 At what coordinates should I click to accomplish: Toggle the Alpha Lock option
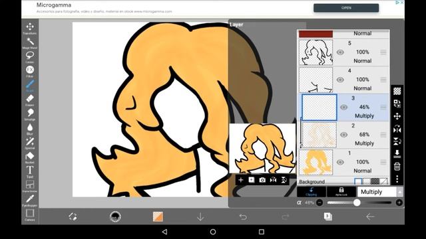click(341, 192)
